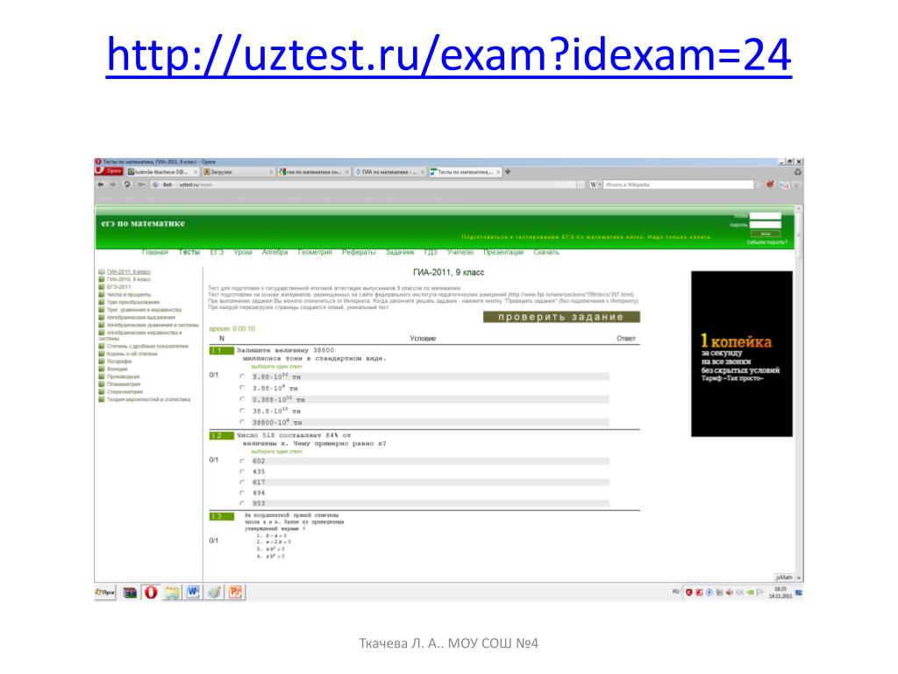Click the password input field in header
Image resolution: width=898 pixels, height=674 pixels.
765,225
